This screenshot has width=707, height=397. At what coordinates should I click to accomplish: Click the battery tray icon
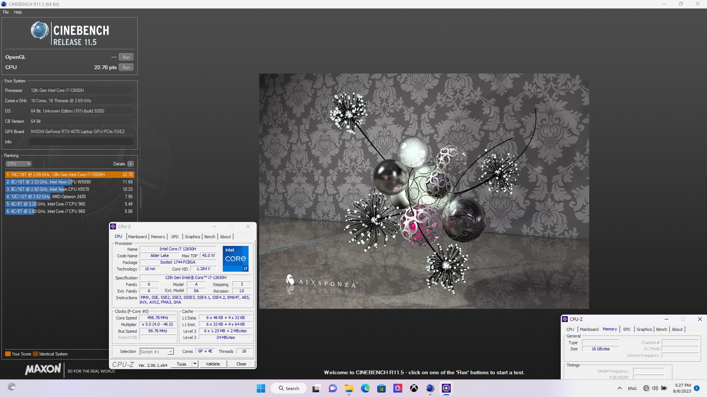coord(664,389)
